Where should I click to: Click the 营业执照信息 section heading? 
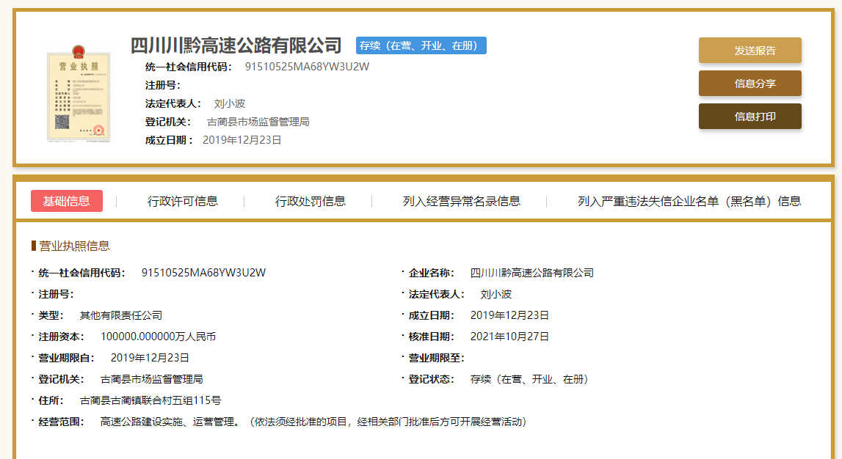point(74,246)
